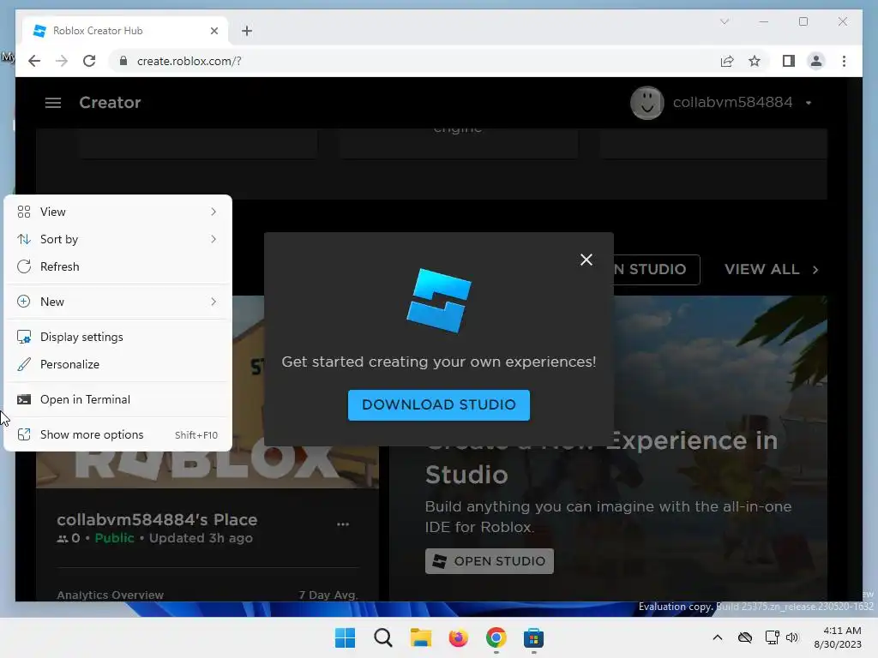Screen dimensions: 878x658
Task: Click the cloud sync tray icon
Action: click(x=745, y=637)
